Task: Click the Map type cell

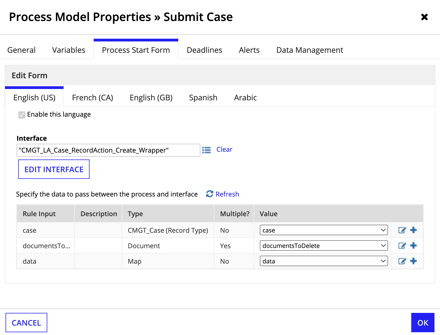Action: 168,261
